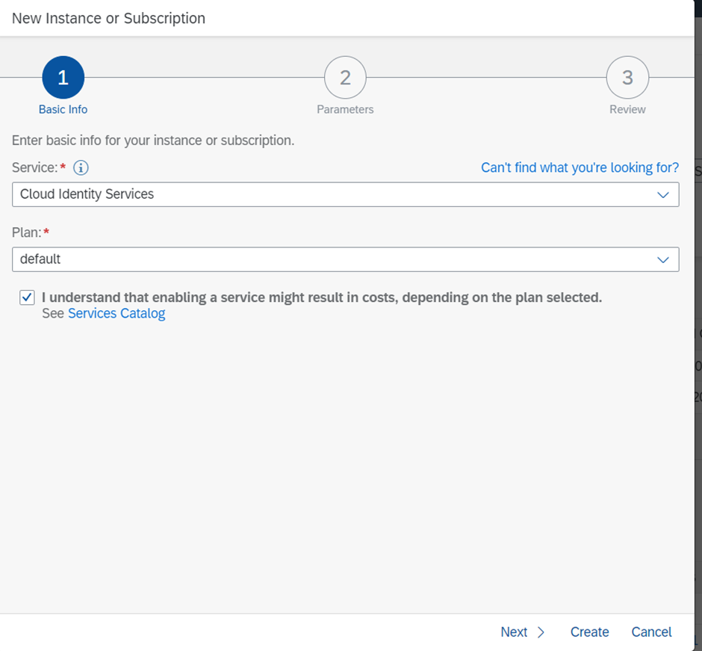702x651 pixels.
Task: Uncheck the cost acknowledgement checkbox
Action: [27, 297]
